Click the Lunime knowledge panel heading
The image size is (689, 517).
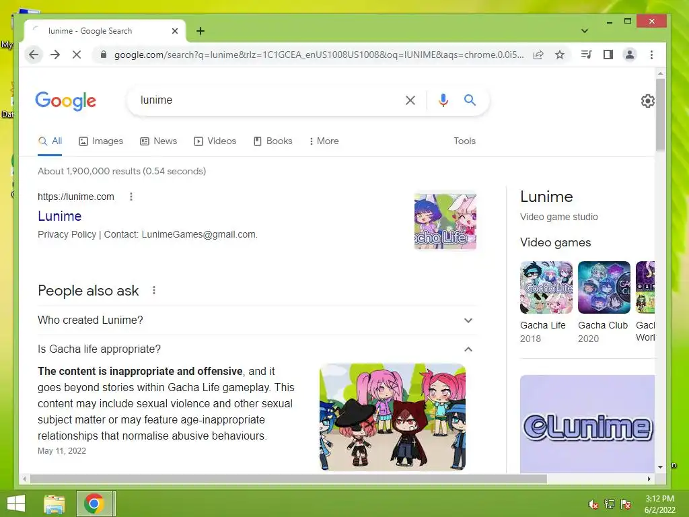pos(546,197)
